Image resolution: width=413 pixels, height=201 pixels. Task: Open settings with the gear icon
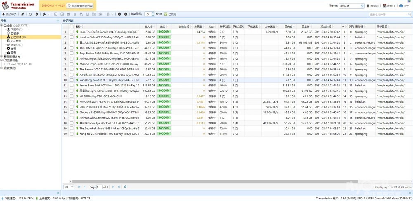pyautogui.click(x=36, y=14)
